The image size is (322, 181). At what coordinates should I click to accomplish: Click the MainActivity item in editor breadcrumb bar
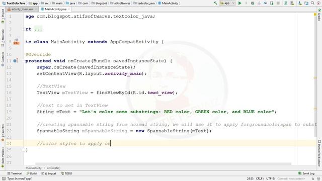click(34, 168)
